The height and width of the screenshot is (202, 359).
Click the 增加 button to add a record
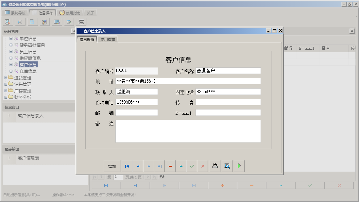tap(112, 166)
